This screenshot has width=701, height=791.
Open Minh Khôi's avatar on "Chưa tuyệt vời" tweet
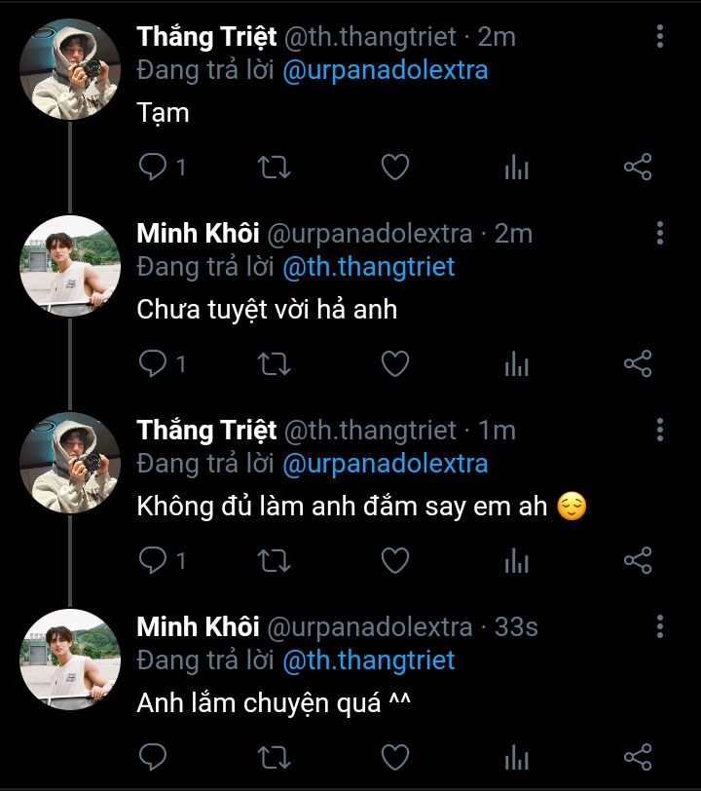click(x=70, y=265)
